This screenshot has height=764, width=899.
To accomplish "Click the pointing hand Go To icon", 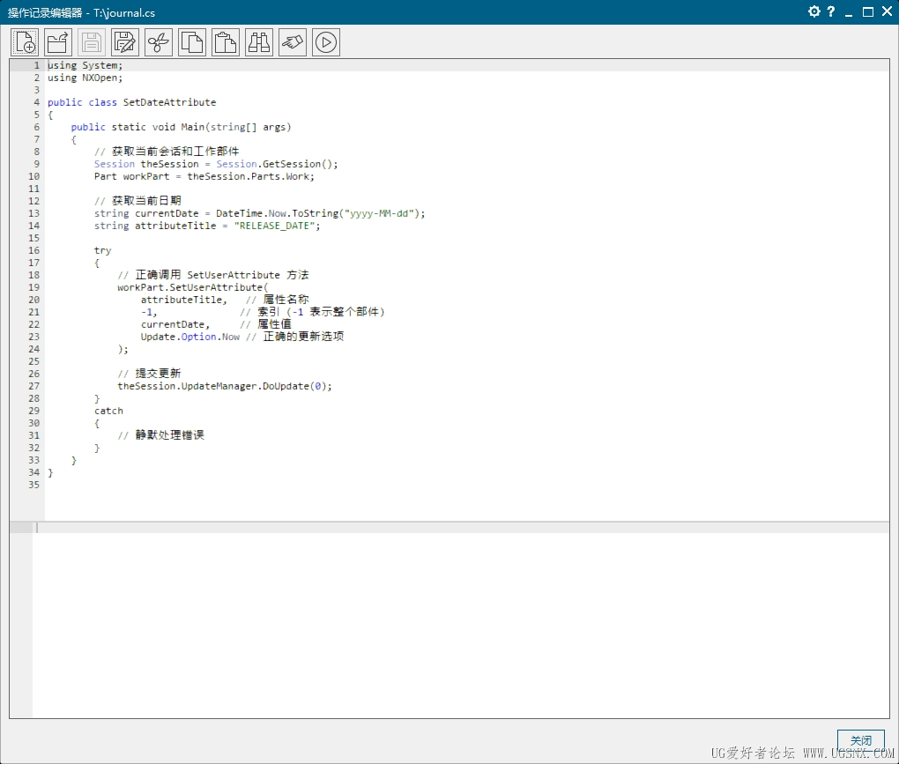I will 293,42.
